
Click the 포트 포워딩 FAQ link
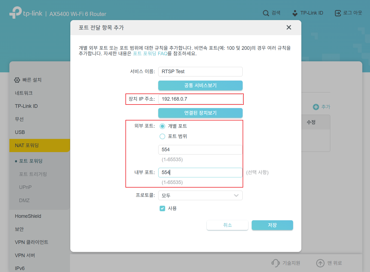click(150, 54)
